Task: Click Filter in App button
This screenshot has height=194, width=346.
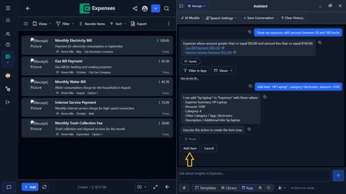Action: click(195, 71)
